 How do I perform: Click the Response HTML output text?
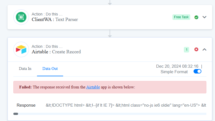click(x=126, y=105)
